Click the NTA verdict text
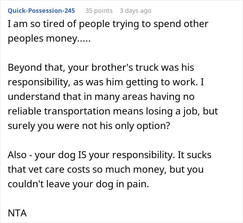The height and width of the screenshot is (223, 243). click(x=17, y=213)
